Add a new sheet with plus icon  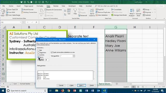tap(117, 84)
